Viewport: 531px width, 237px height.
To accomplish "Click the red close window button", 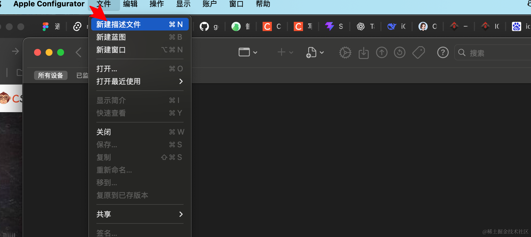I will tap(38, 52).
